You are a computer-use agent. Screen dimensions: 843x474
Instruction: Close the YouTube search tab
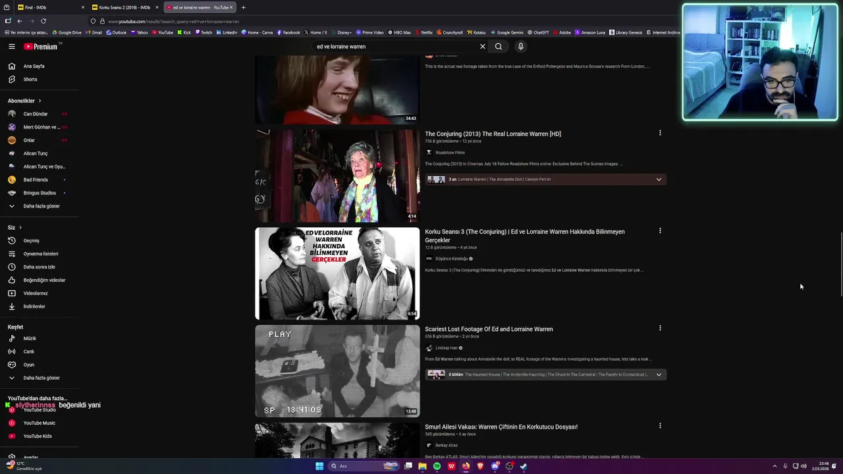(x=231, y=7)
